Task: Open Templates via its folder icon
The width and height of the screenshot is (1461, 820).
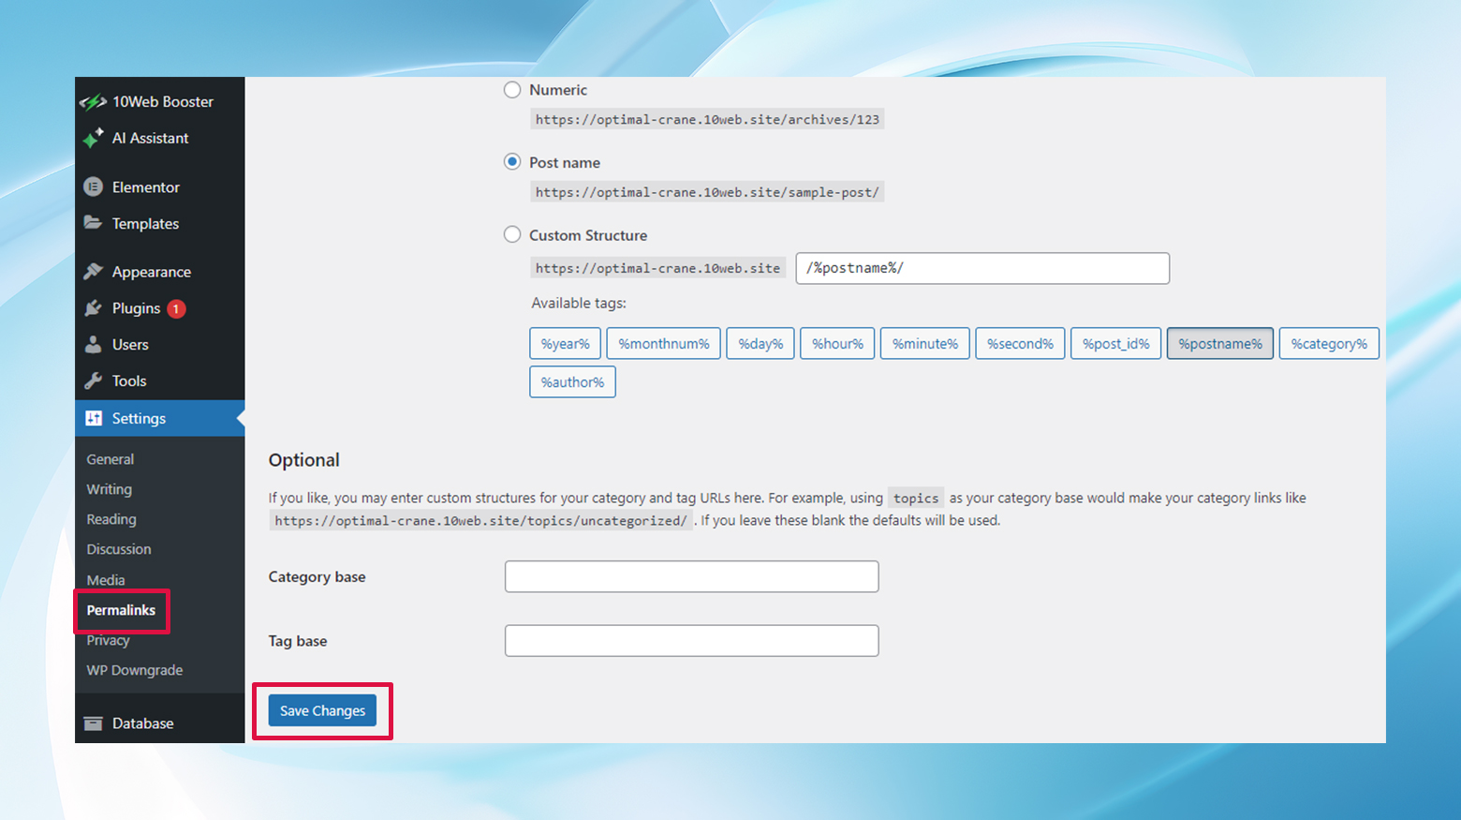Action: [x=94, y=223]
